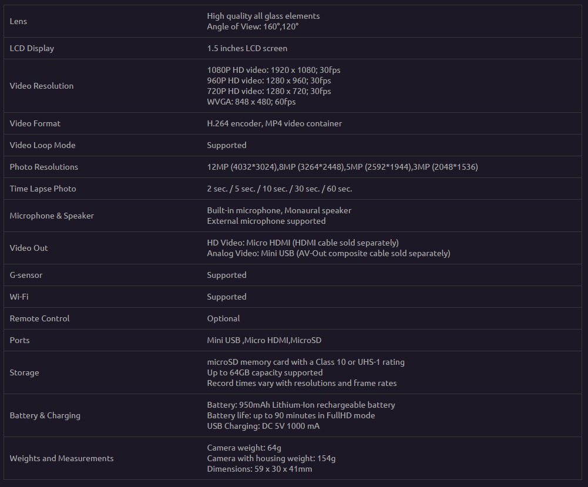Click the External microphone supported text
The height and width of the screenshot is (487, 588).
pos(266,221)
